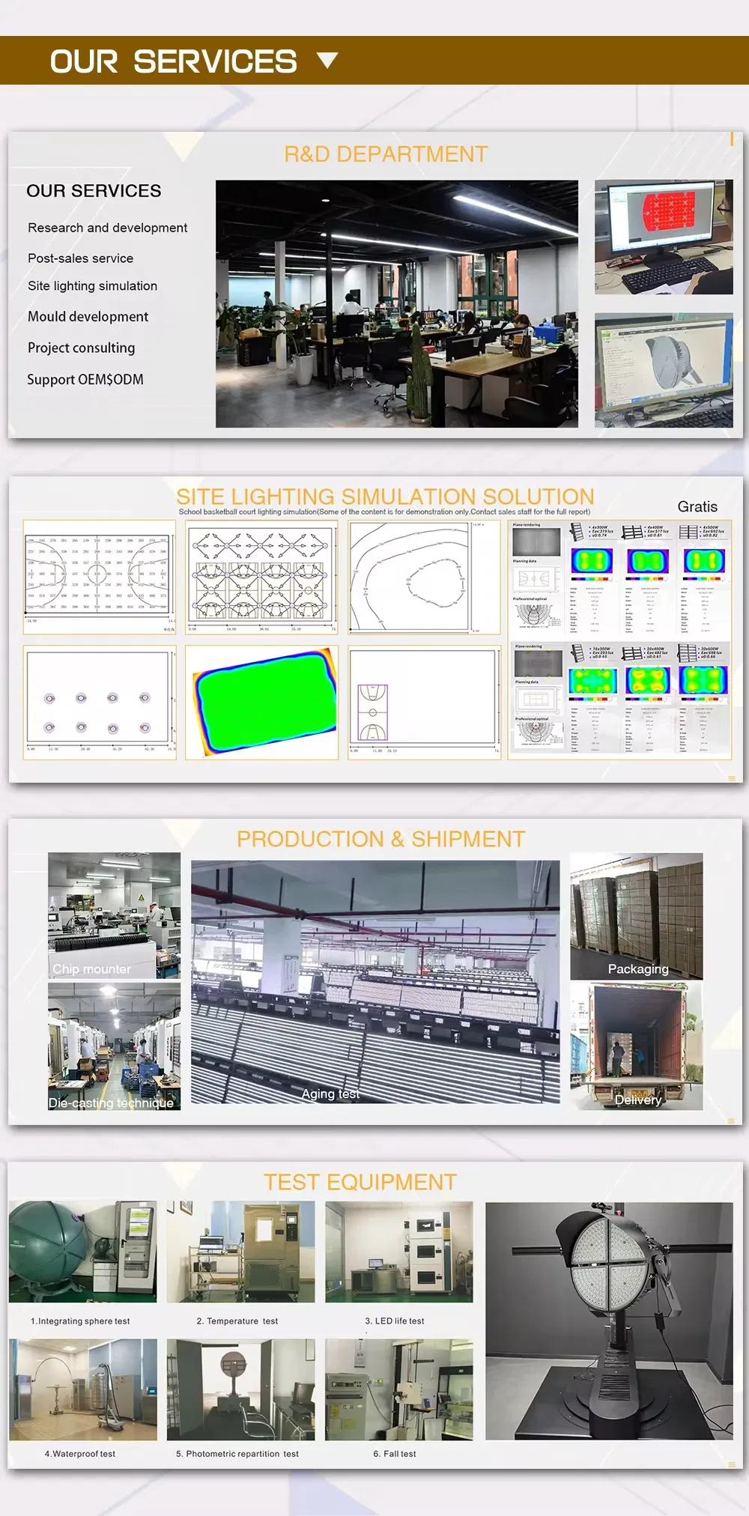View the contour isoline lighting diagram
The width and height of the screenshot is (749, 1516).
tap(424, 577)
